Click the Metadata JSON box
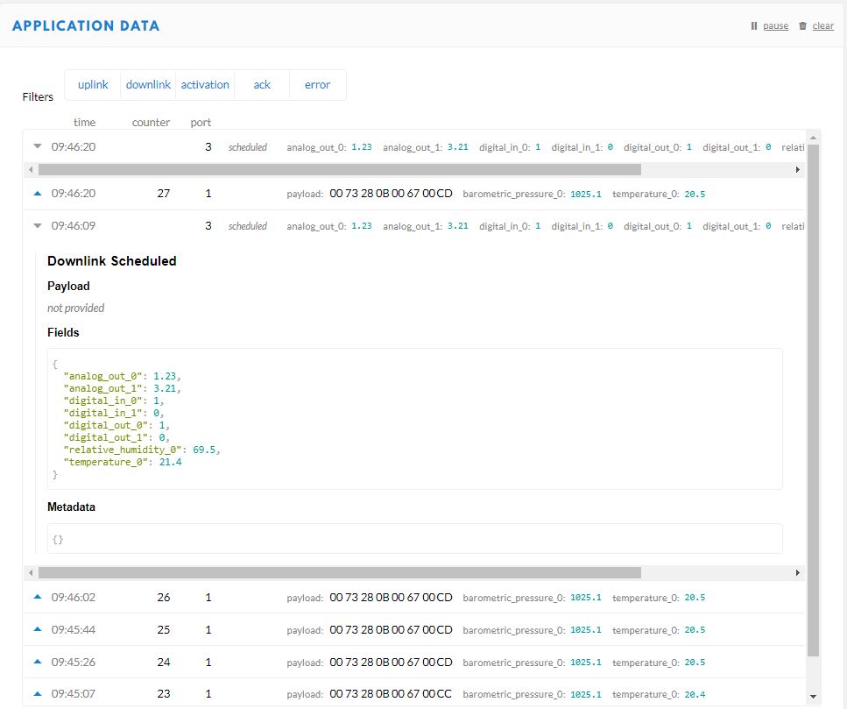 click(x=414, y=539)
